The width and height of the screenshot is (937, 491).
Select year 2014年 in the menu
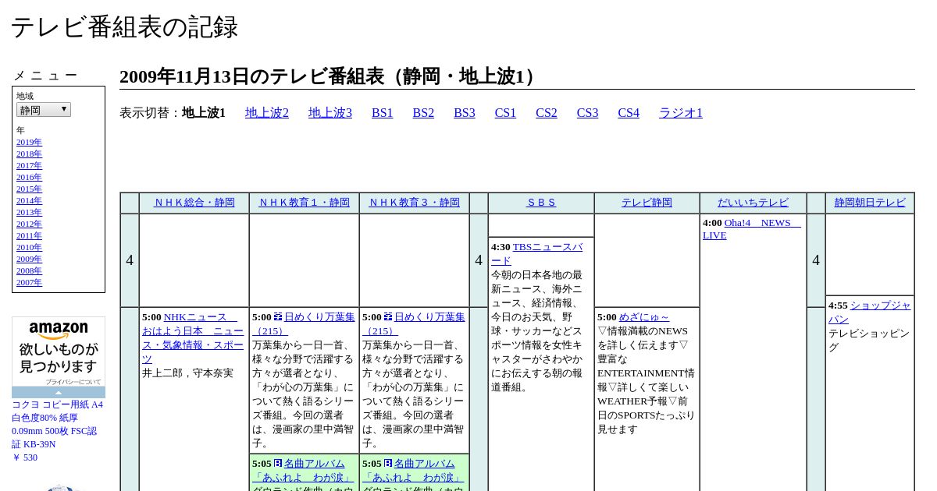click(29, 201)
